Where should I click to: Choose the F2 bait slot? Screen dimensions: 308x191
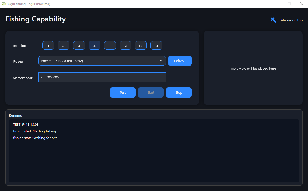point(125,46)
